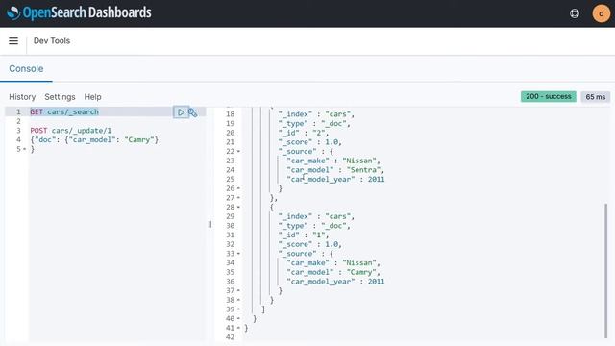Toggle fold arrow at output line 41
The width and height of the screenshot is (615, 346).
pos(238,328)
